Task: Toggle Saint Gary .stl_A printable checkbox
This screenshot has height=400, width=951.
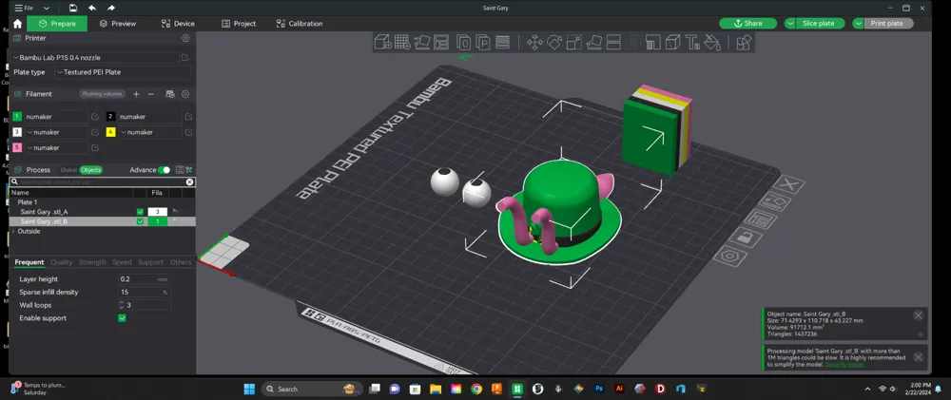Action: tap(140, 212)
